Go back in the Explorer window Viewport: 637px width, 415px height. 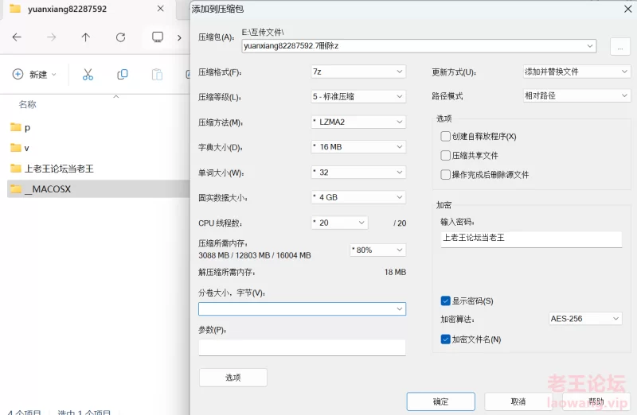(17, 37)
